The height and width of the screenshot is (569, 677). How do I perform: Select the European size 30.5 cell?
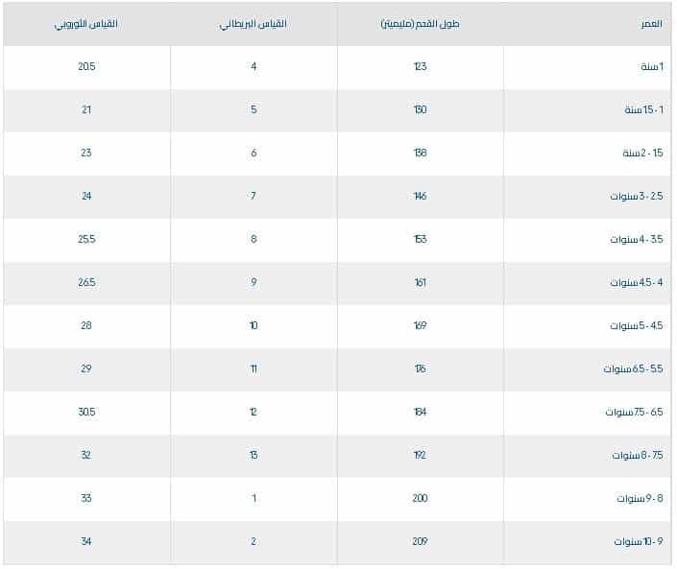click(x=86, y=413)
